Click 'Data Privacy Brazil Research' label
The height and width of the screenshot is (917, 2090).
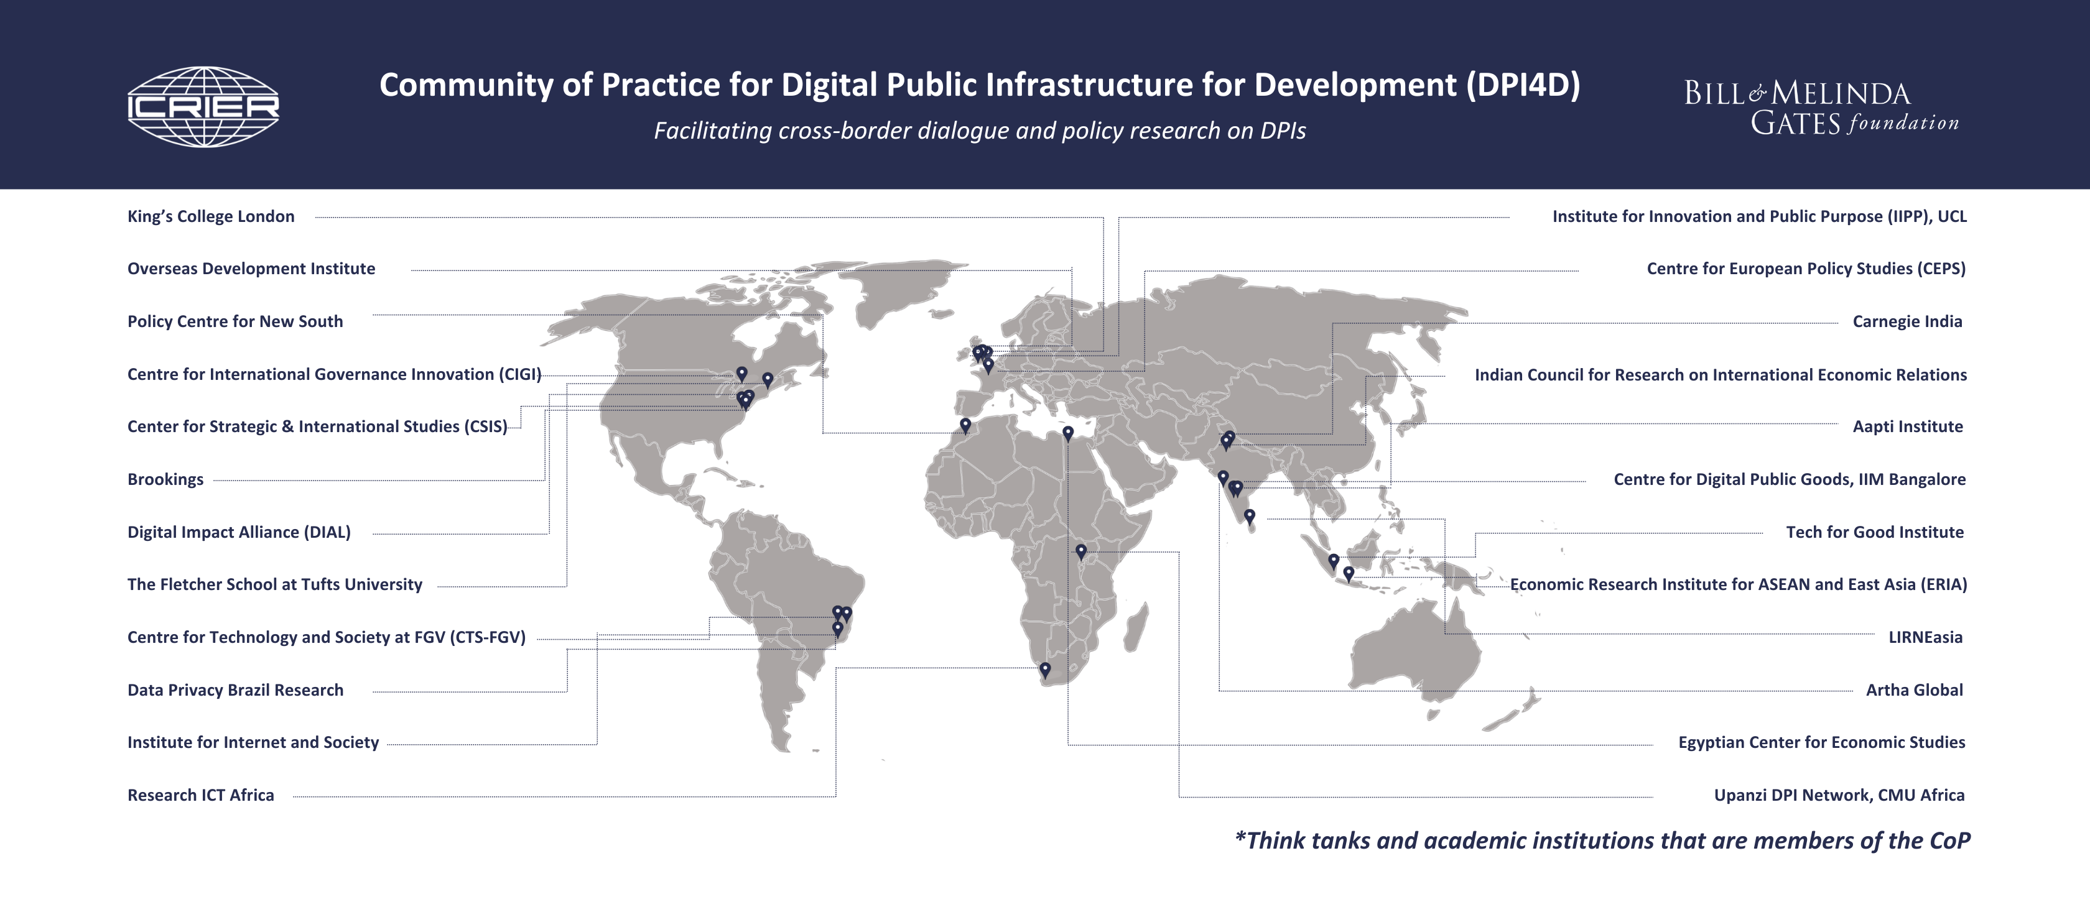[x=235, y=690]
